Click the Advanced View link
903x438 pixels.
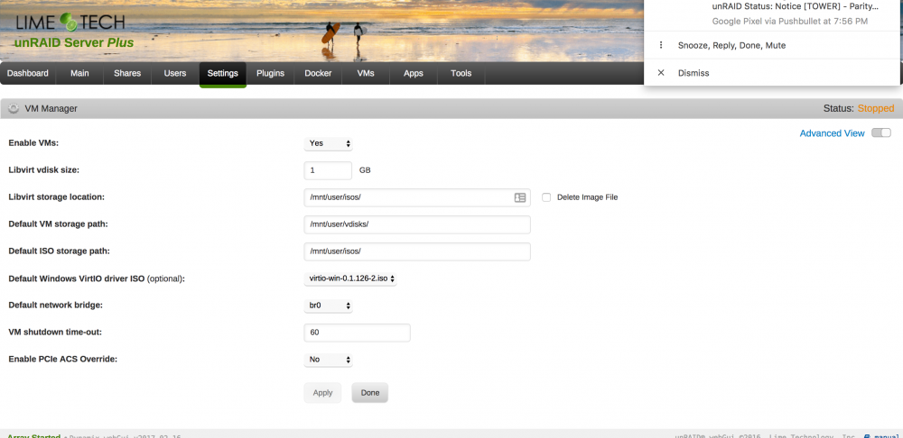(x=833, y=133)
